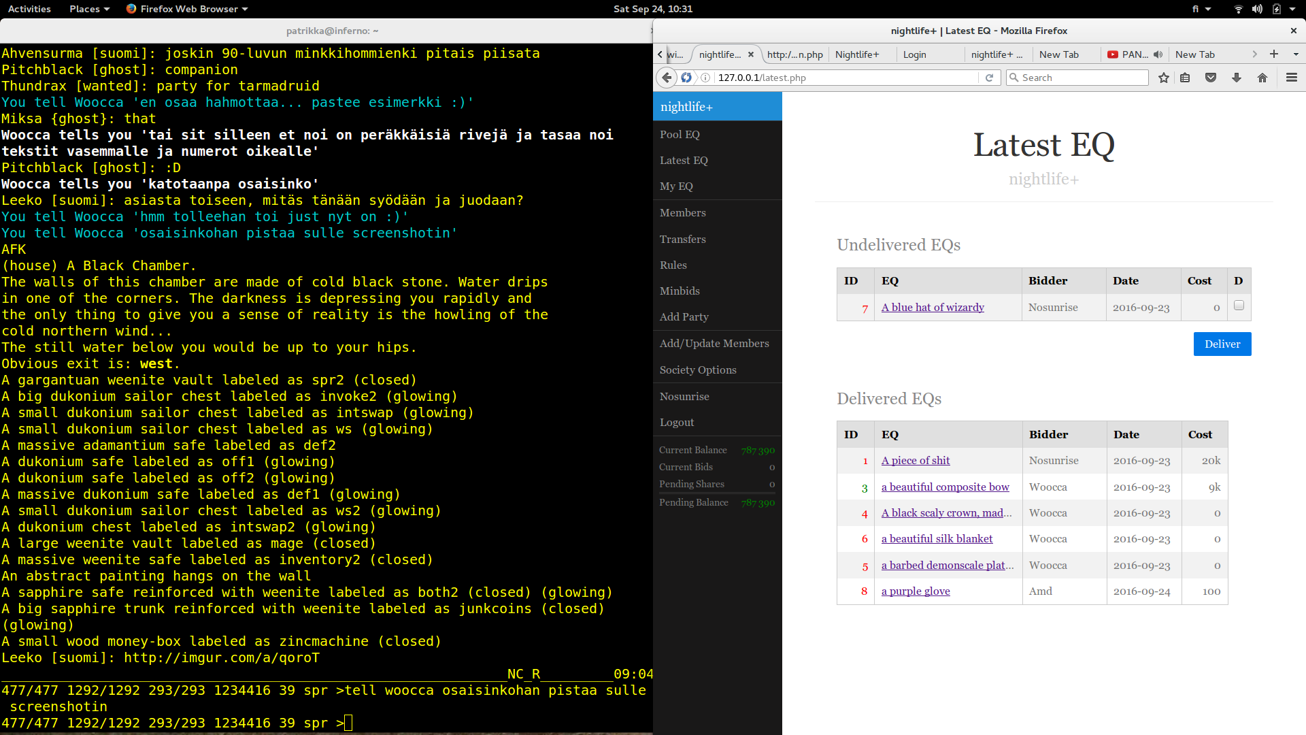Click the clock 'Sat Sep 24, 10:31'
The width and height of the screenshot is (1306, 735).
pyautogui.click(x=652, y=9)
